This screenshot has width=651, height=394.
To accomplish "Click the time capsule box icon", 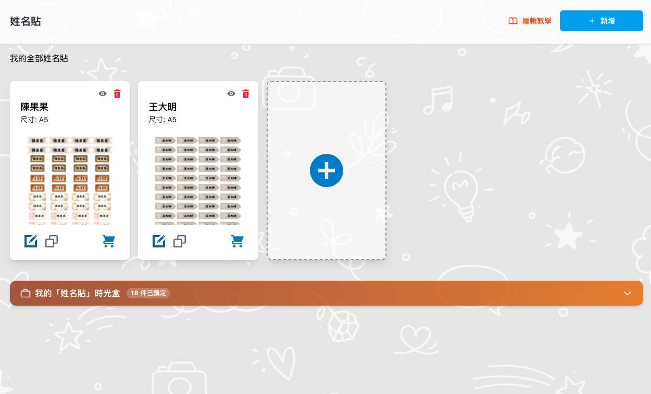I will coord(25,293).
